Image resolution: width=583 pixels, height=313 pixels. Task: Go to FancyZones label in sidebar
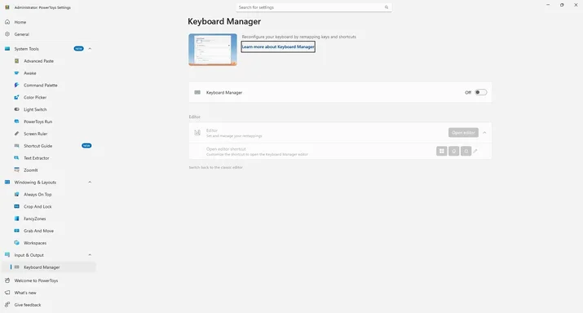click(x=35, y=218)
